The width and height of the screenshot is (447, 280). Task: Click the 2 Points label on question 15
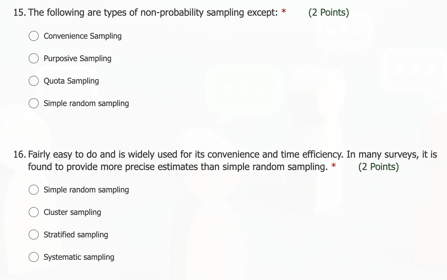click(329, 12)
